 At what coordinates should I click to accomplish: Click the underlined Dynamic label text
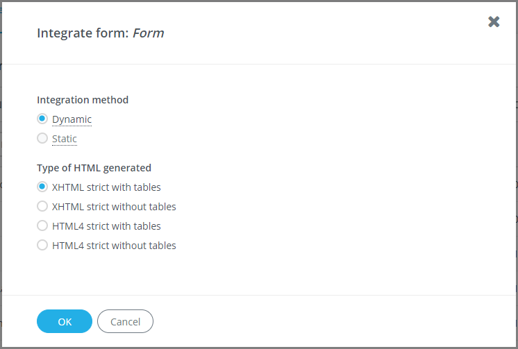tap(72, 119)
